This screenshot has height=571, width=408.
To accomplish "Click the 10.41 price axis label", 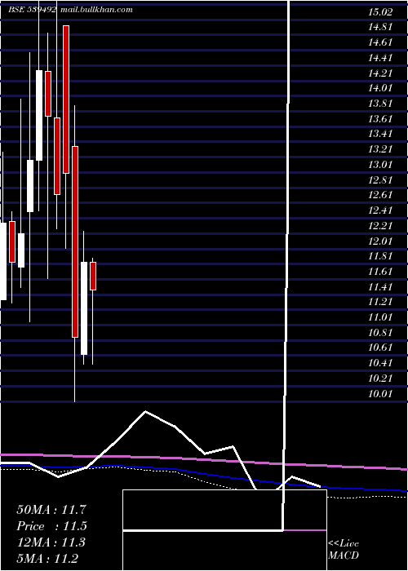I will (380, 363).
